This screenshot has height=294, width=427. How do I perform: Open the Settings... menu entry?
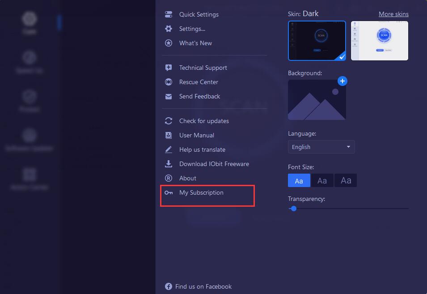[x=192, y=29]
